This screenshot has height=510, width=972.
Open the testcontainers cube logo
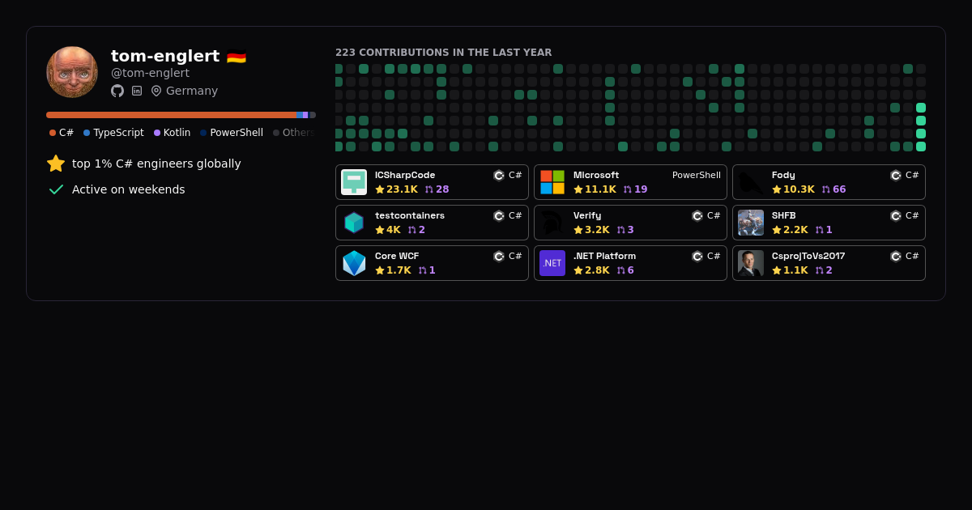coord(354,223)
